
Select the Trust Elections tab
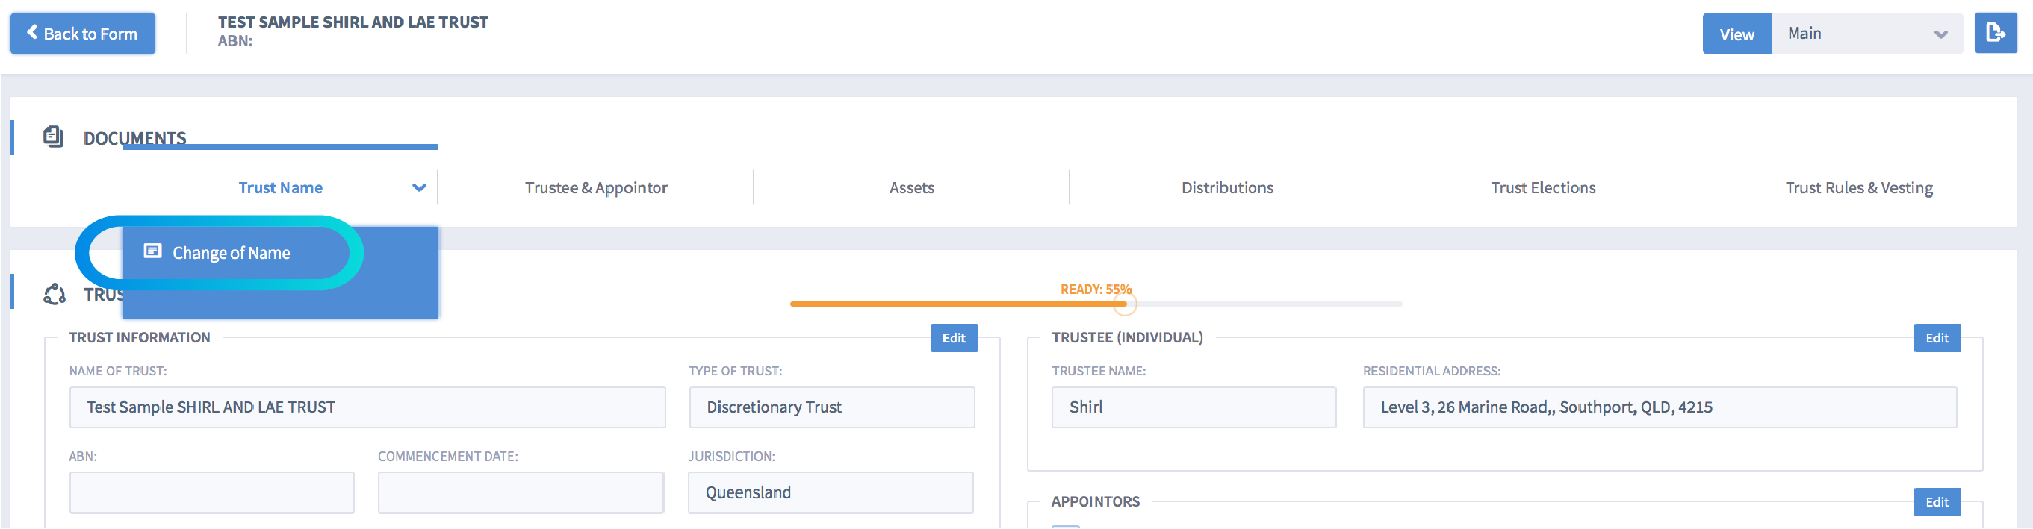point(1542,187)
